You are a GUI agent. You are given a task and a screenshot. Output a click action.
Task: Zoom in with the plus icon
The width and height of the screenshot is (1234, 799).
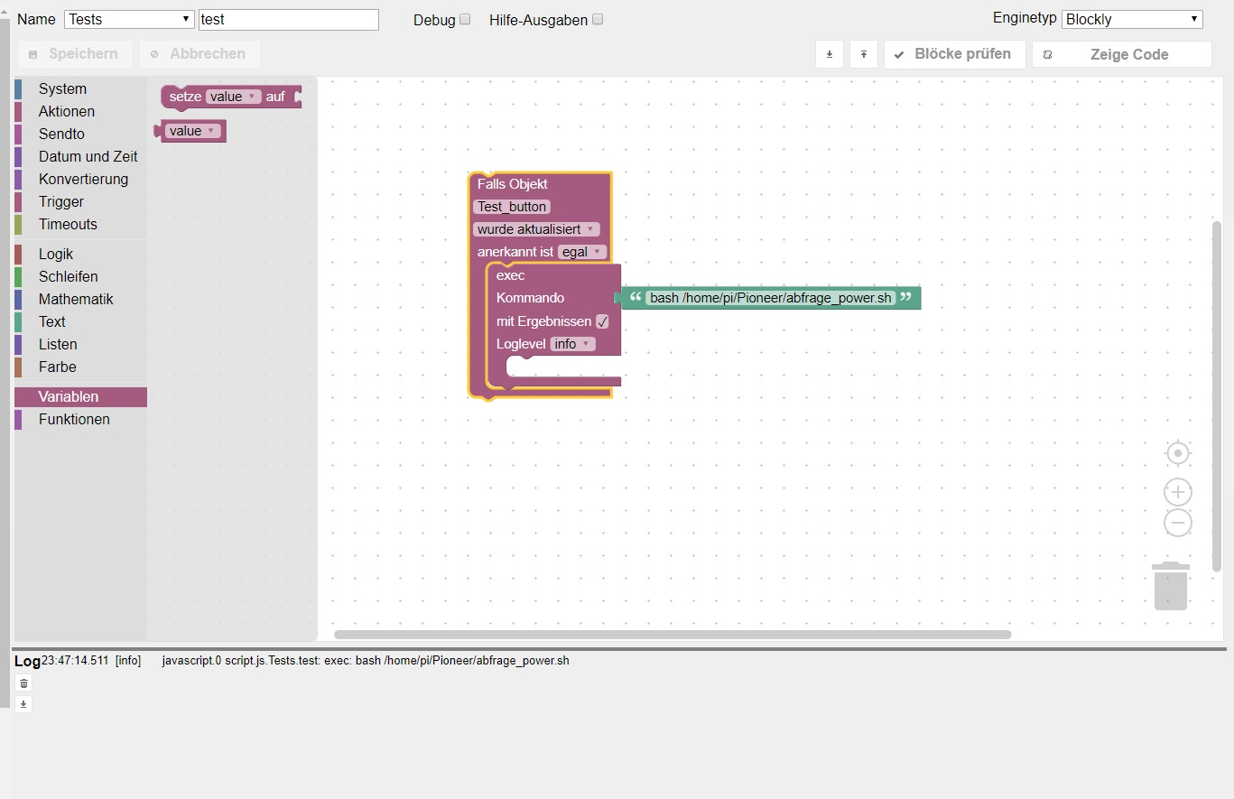point(1178,492)
